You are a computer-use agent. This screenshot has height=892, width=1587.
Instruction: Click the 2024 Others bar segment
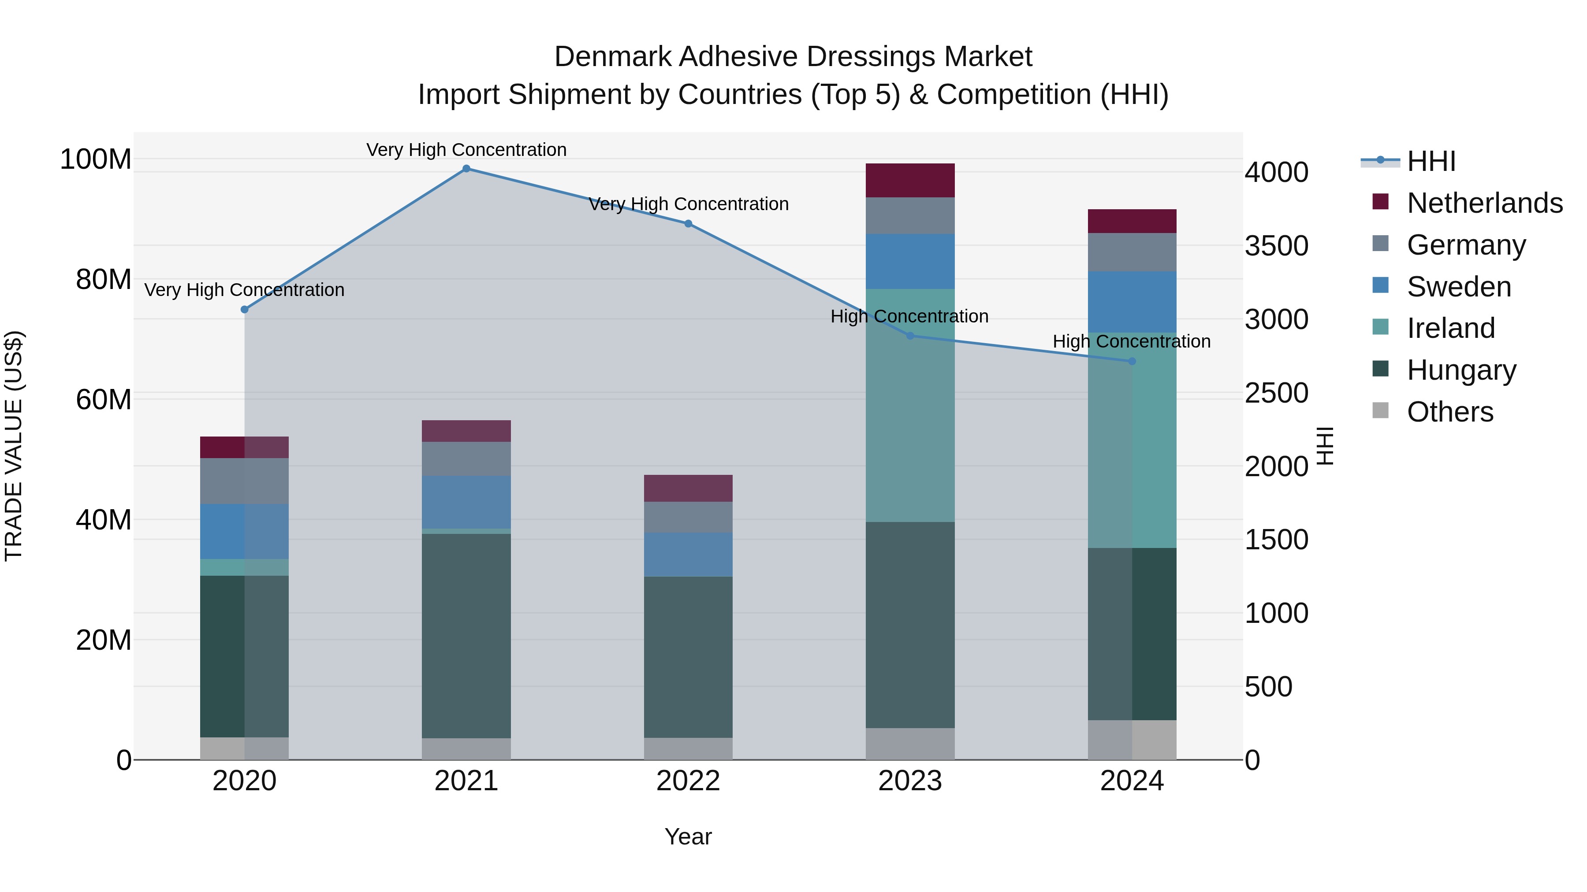coord(1132,740)
